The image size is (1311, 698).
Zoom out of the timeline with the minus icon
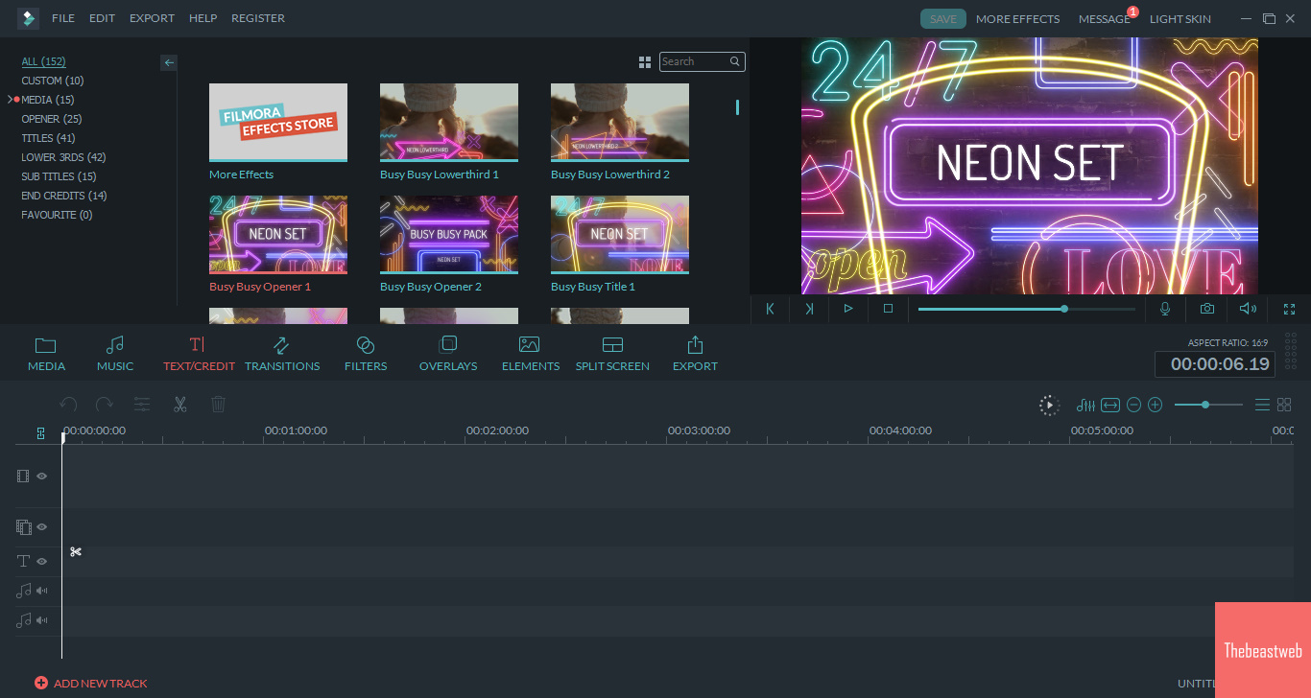click(x=1133, y=405)
